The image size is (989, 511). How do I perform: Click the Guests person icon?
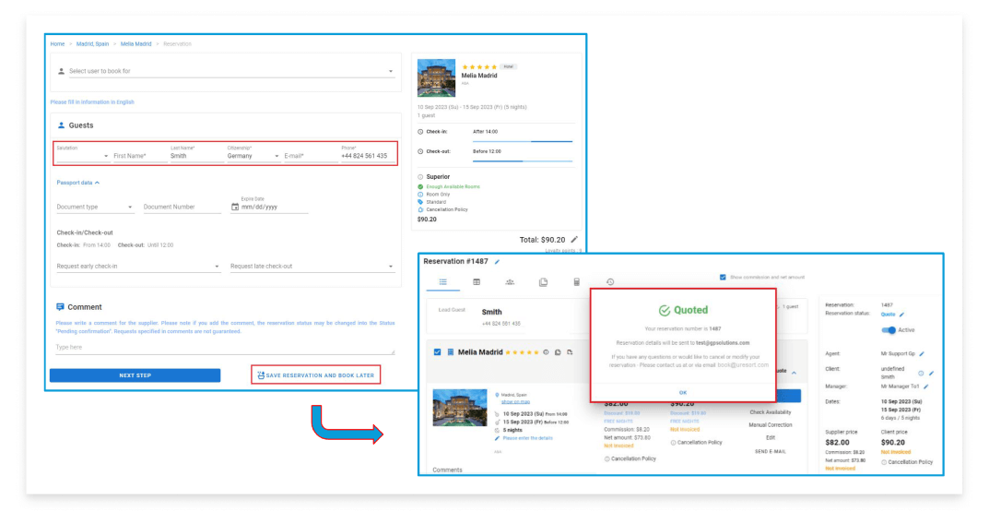pyautogui.click(x=61, y=125)
